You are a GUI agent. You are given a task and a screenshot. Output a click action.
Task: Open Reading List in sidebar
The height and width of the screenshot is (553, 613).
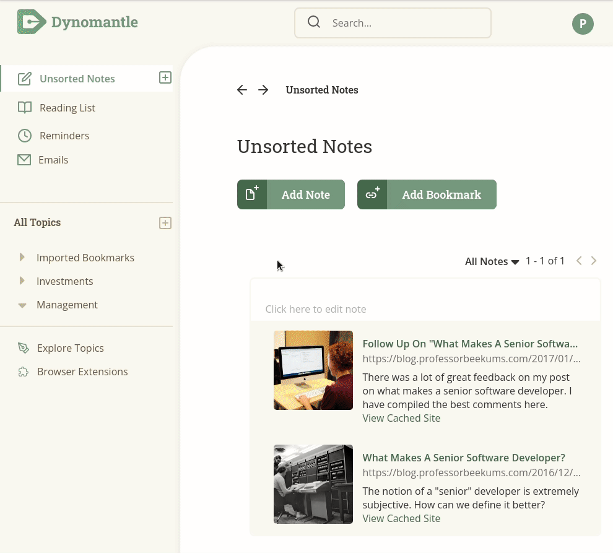click(x=67, y=108)
